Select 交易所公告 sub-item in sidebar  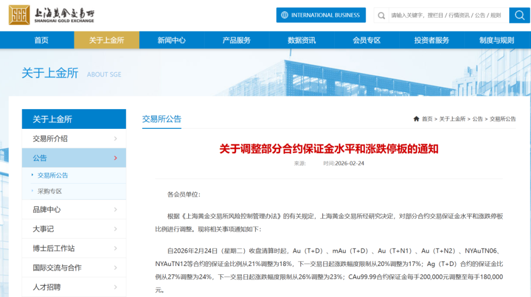(x=53, y=175)
